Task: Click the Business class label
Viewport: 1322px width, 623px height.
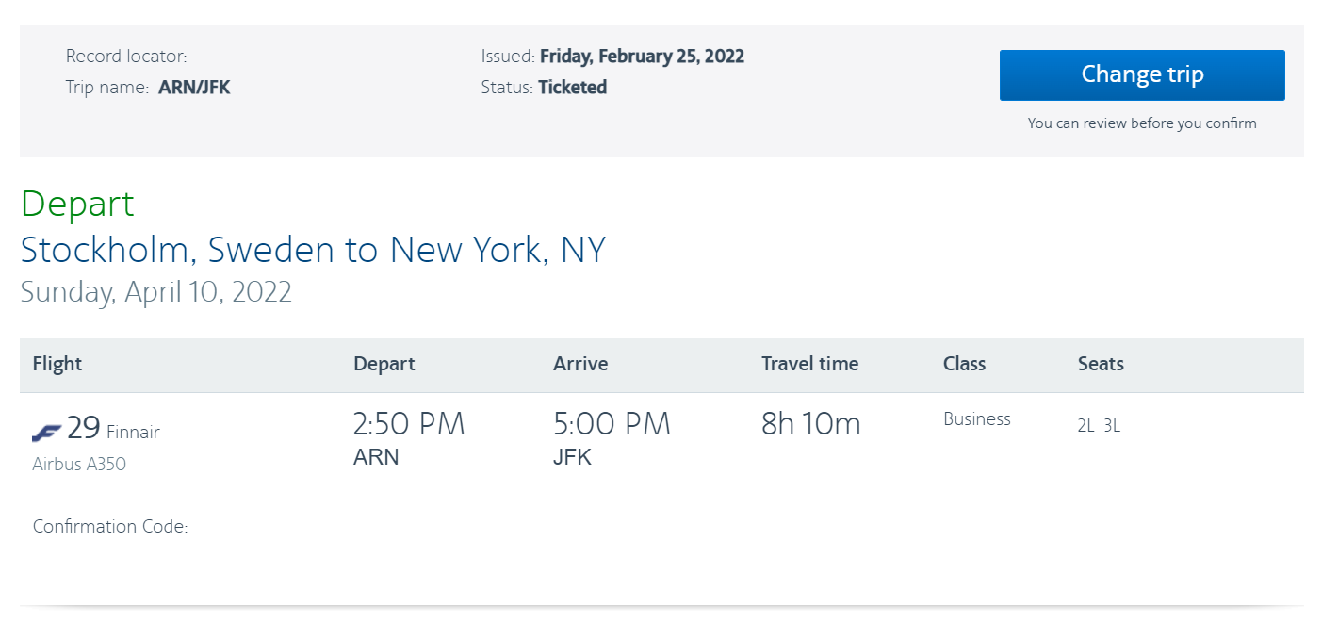Action: (976, 418)
